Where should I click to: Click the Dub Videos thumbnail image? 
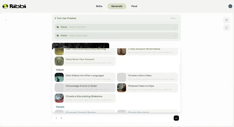pos(59,77)
